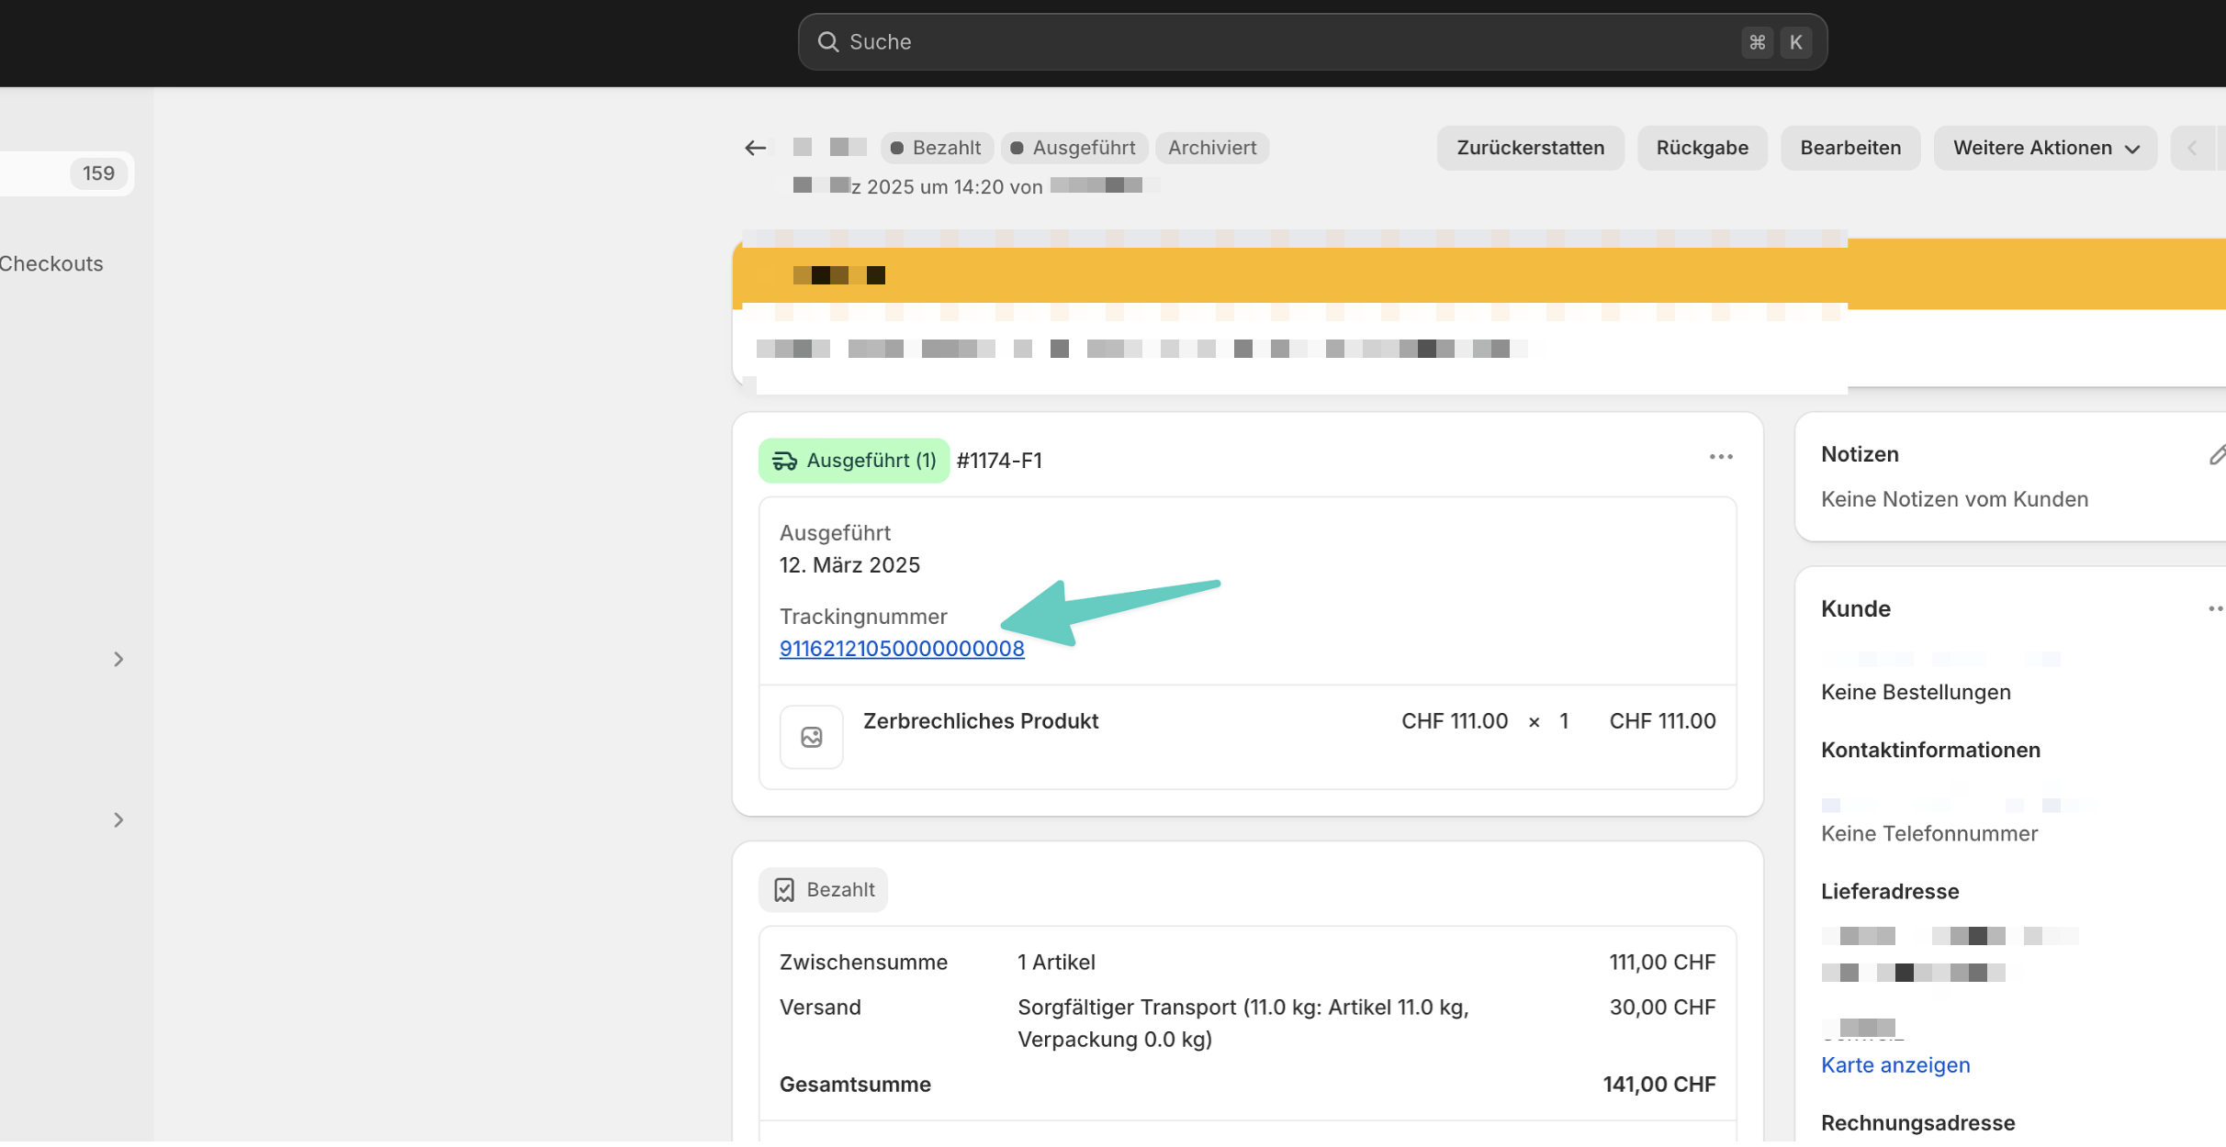This screenshot has height=1147, width=2226.
Task: Open tracking number 91162121050000000008 link
Action: pos(901,649)
